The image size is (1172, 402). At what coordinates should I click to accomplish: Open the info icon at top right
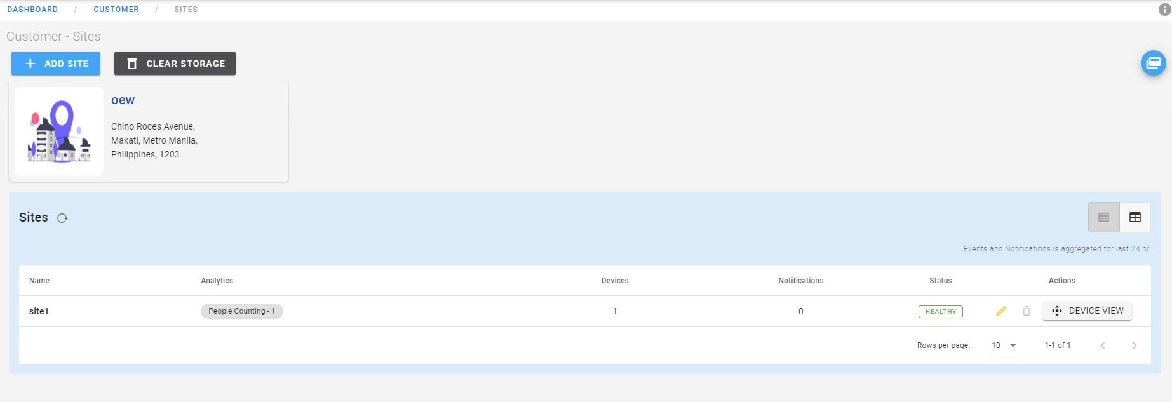point(1164,10)
